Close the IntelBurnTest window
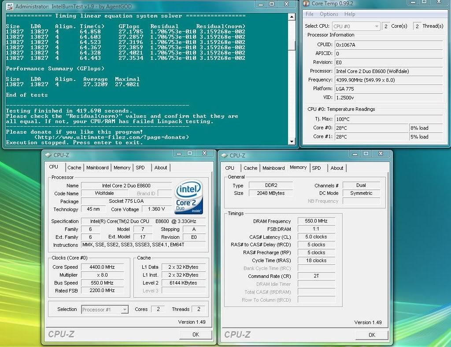This screenshot has width=451, height=347. point(286,4)
